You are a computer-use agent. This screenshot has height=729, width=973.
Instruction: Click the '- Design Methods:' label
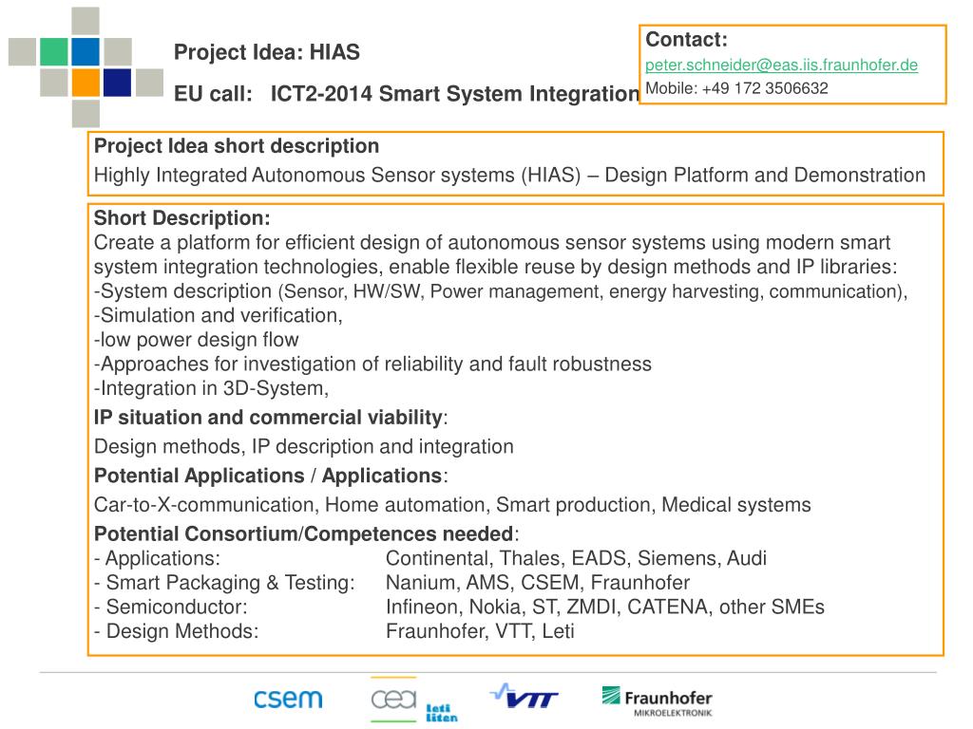coord(176,631)
